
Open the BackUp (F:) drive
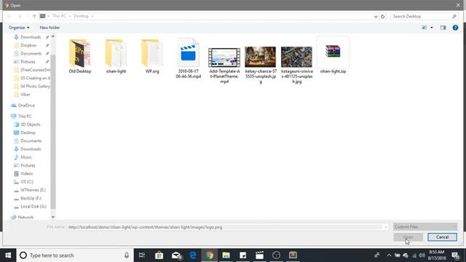[x=31, y=198]
